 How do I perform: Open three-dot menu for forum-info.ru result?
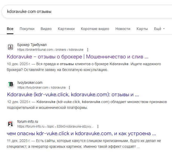coord(98,126)
